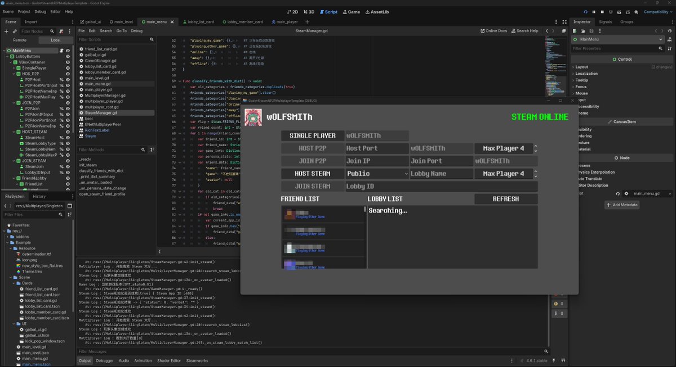Click the Filter Scripts search field

point(117,40)
